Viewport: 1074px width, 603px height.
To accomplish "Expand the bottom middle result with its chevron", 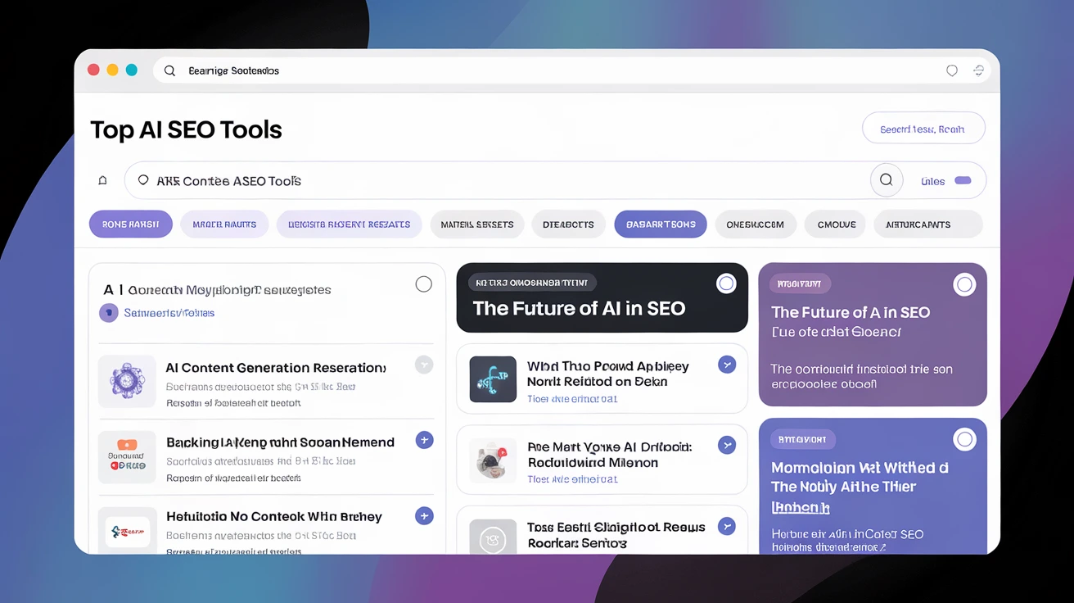I will pos(727,526).
